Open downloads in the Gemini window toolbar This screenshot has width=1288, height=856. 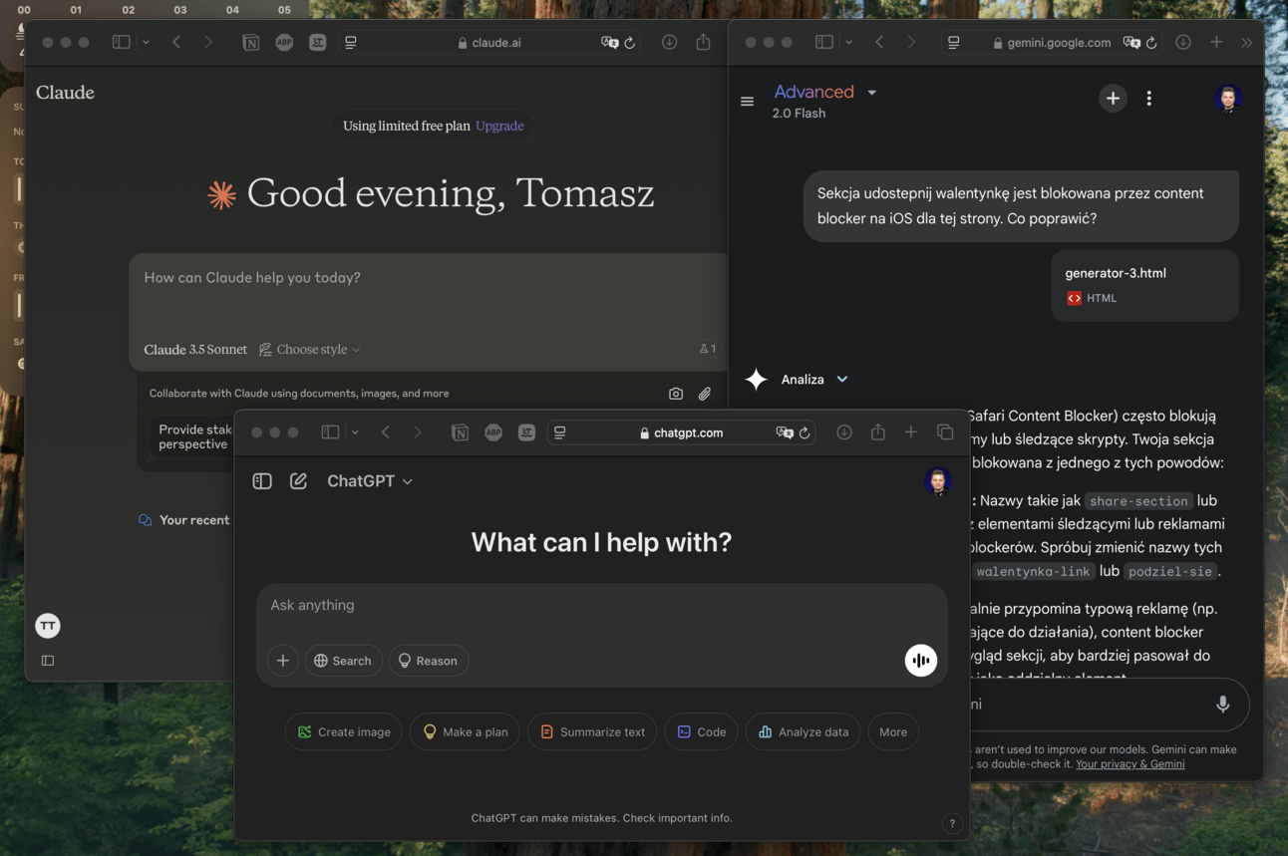coord(1183,43)
